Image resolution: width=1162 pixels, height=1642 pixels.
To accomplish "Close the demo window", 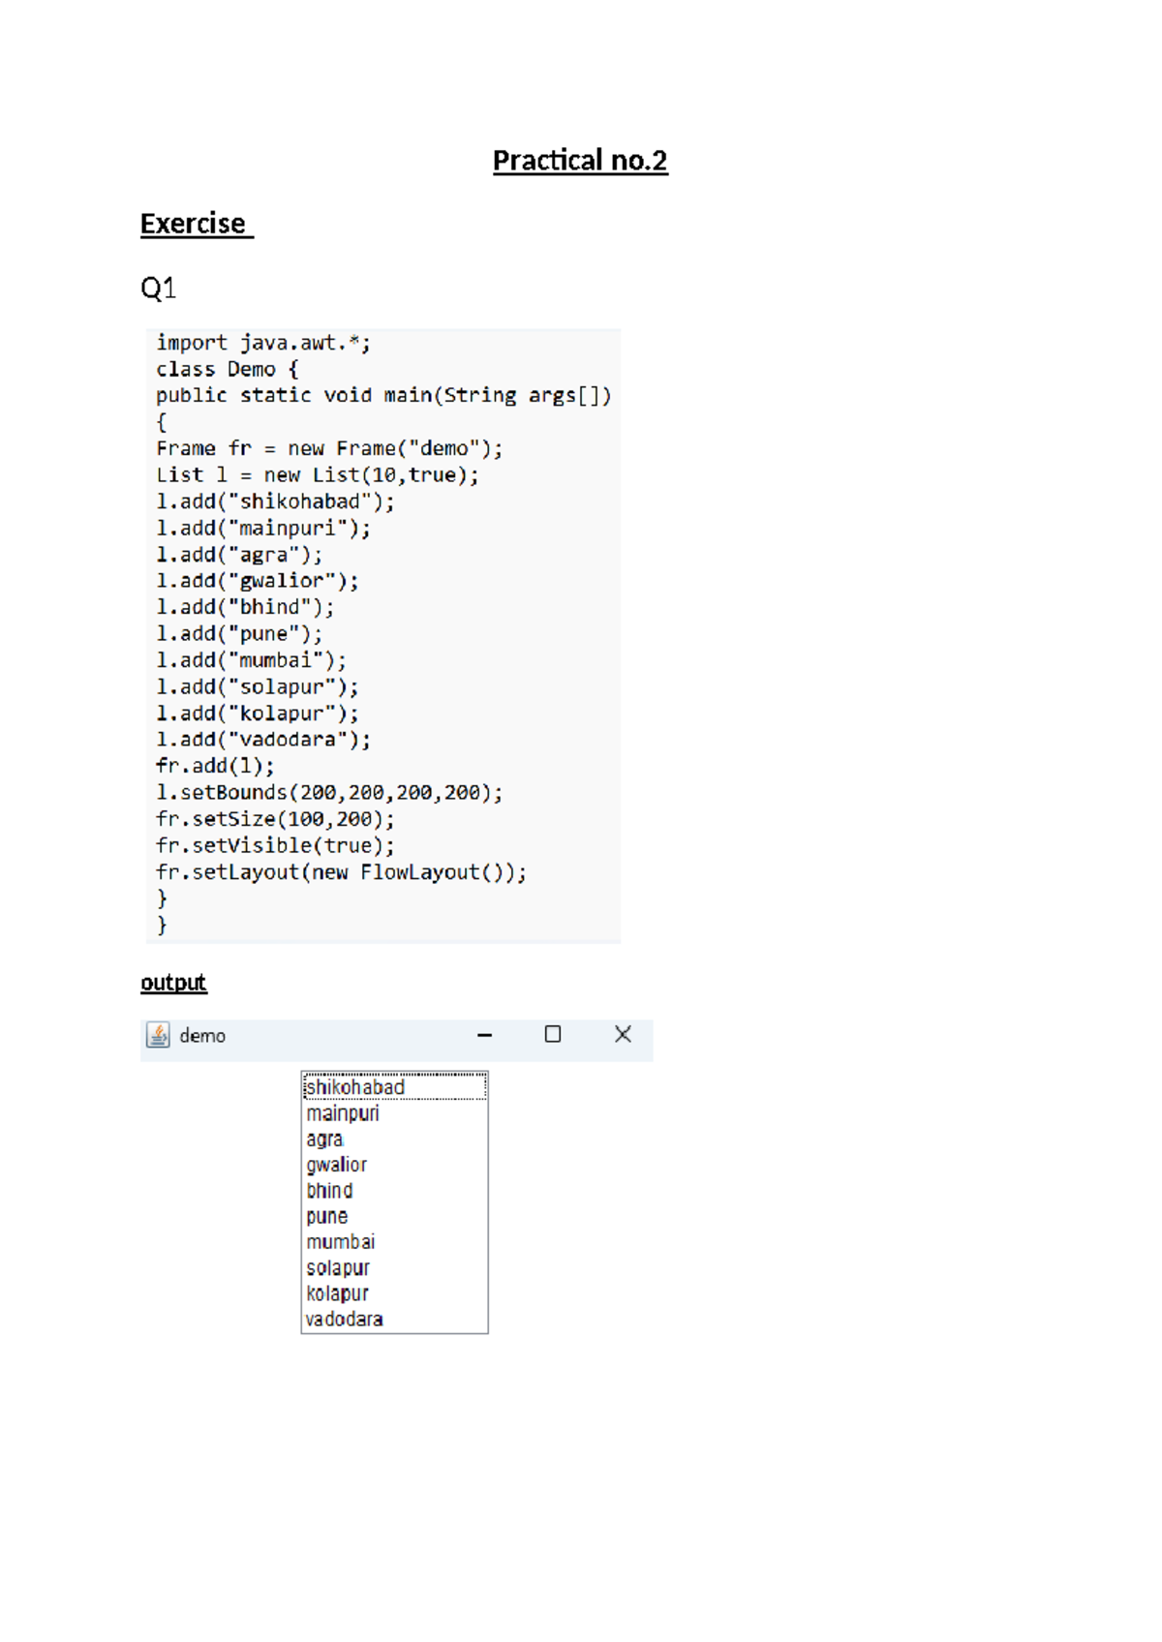I will click(x=623, y=1034).
